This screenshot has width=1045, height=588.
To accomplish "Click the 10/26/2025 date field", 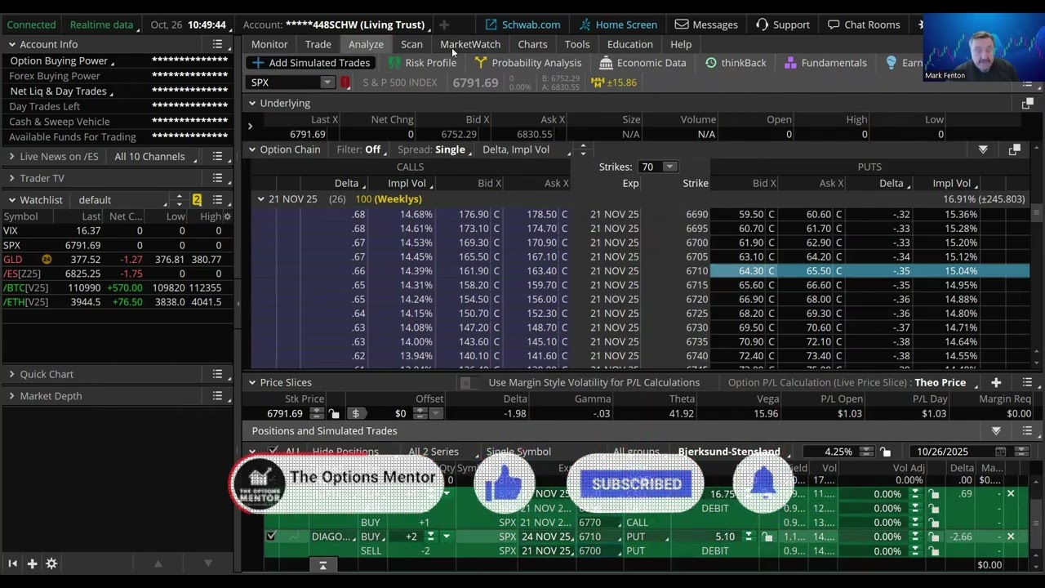I will [952, 452].
